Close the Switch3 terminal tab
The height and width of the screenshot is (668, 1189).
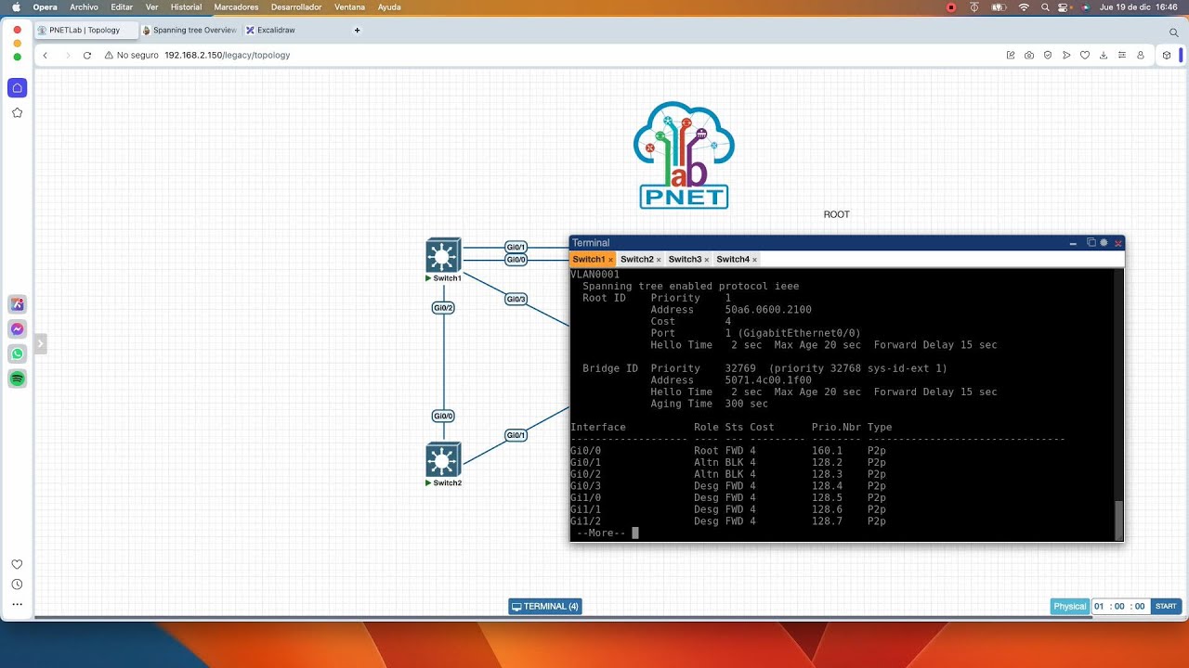(707, 260)
